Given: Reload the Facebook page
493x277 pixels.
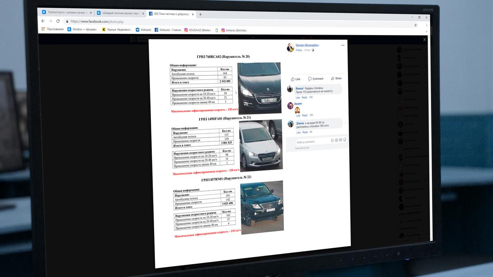Looking at the screenshot, I should pyautogui.click(x=58, y=21).
